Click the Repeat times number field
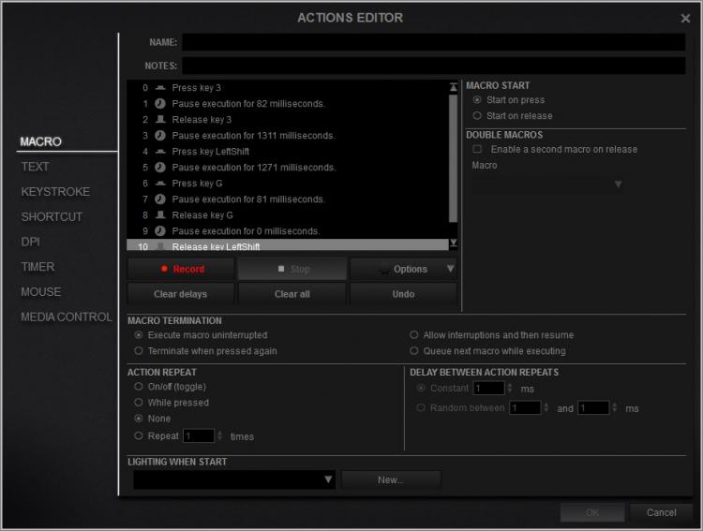The height and width of the screenshot is (531, 703). [199, 435]
